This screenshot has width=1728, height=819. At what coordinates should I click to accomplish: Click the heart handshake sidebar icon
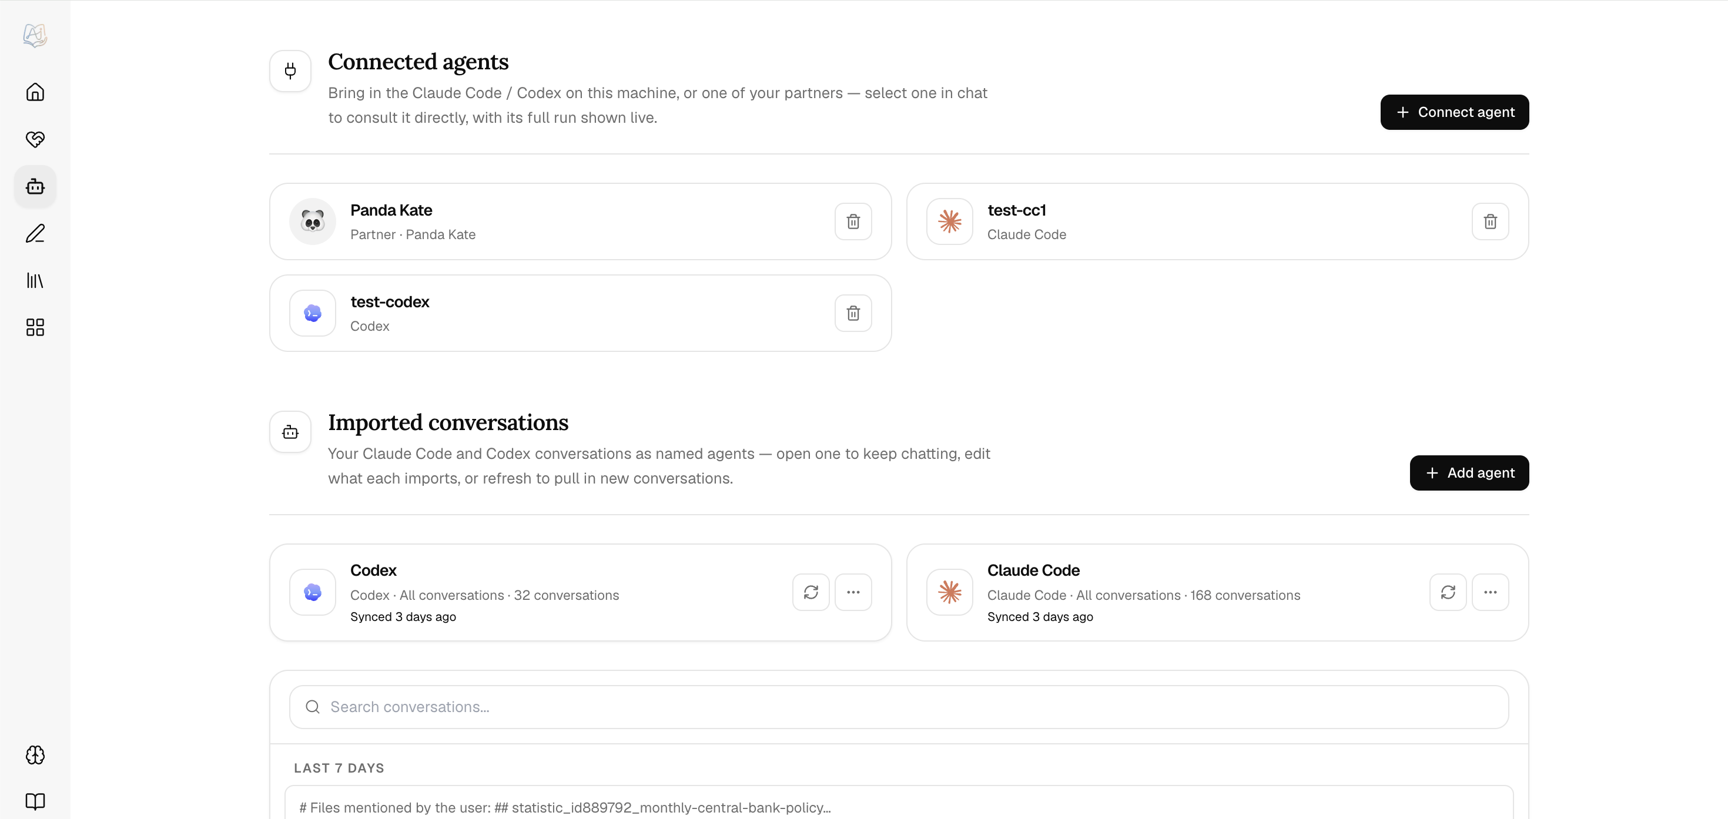[35, 139]
